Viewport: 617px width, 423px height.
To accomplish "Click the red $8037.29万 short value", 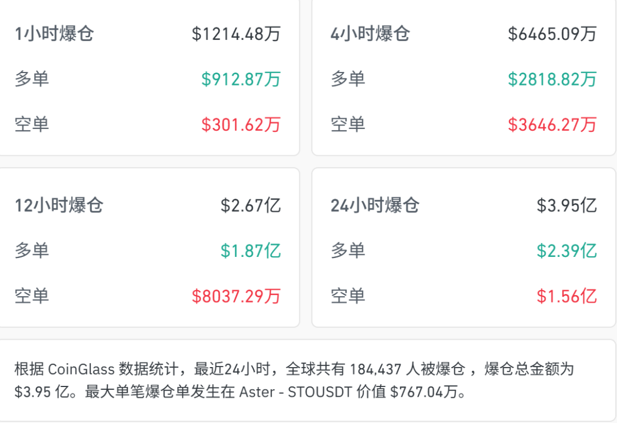I will 236,296.
